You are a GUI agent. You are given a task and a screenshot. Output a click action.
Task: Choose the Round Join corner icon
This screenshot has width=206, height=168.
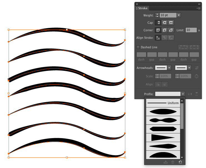(165, 30)
